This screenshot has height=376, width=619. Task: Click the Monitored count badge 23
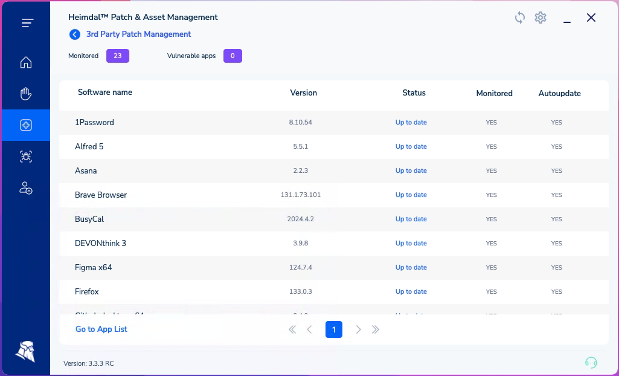click(x=118, y=56)
